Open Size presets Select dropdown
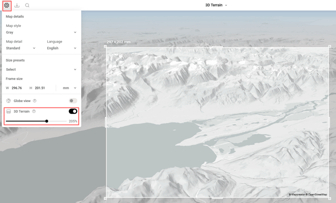Viewport: 336px width, 203px height. pyautogui.click(x=41, y=69)
